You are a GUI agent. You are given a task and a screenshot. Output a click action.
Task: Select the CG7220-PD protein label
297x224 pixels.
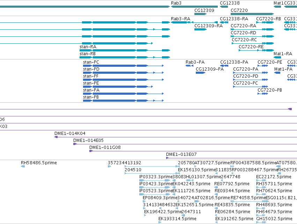246,76
